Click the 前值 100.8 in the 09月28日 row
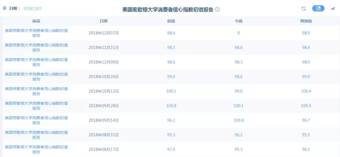 coord(171,106)
